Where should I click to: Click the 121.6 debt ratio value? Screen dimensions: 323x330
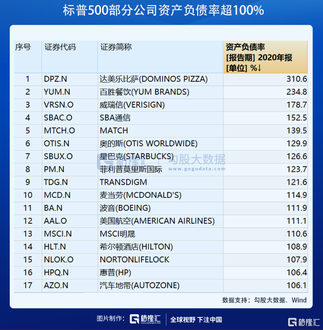[x=297, y=182]
